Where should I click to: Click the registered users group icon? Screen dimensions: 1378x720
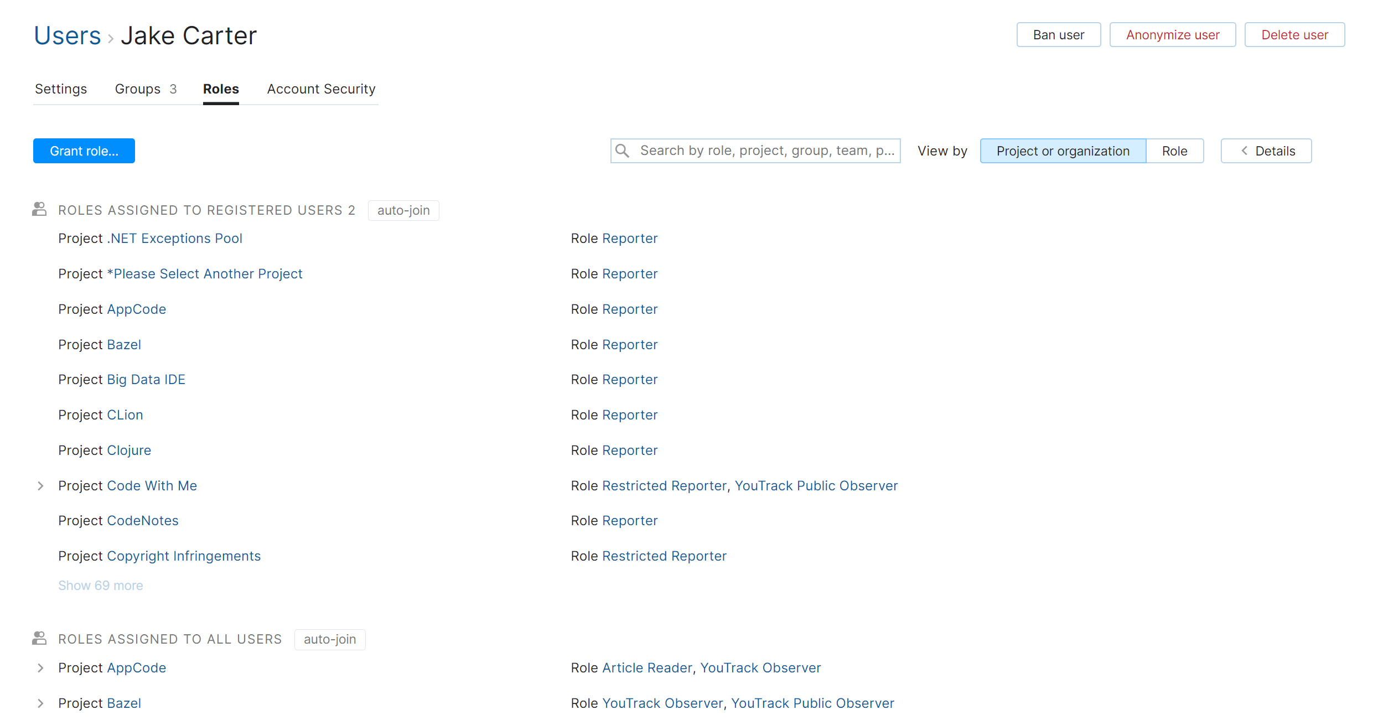pos(39,209)
